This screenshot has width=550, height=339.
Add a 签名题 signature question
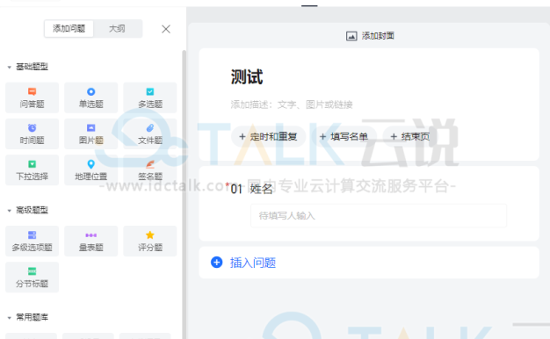point(149,170)
